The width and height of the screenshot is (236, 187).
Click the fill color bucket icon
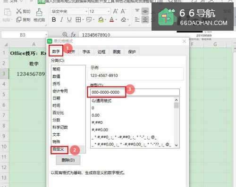101,20
